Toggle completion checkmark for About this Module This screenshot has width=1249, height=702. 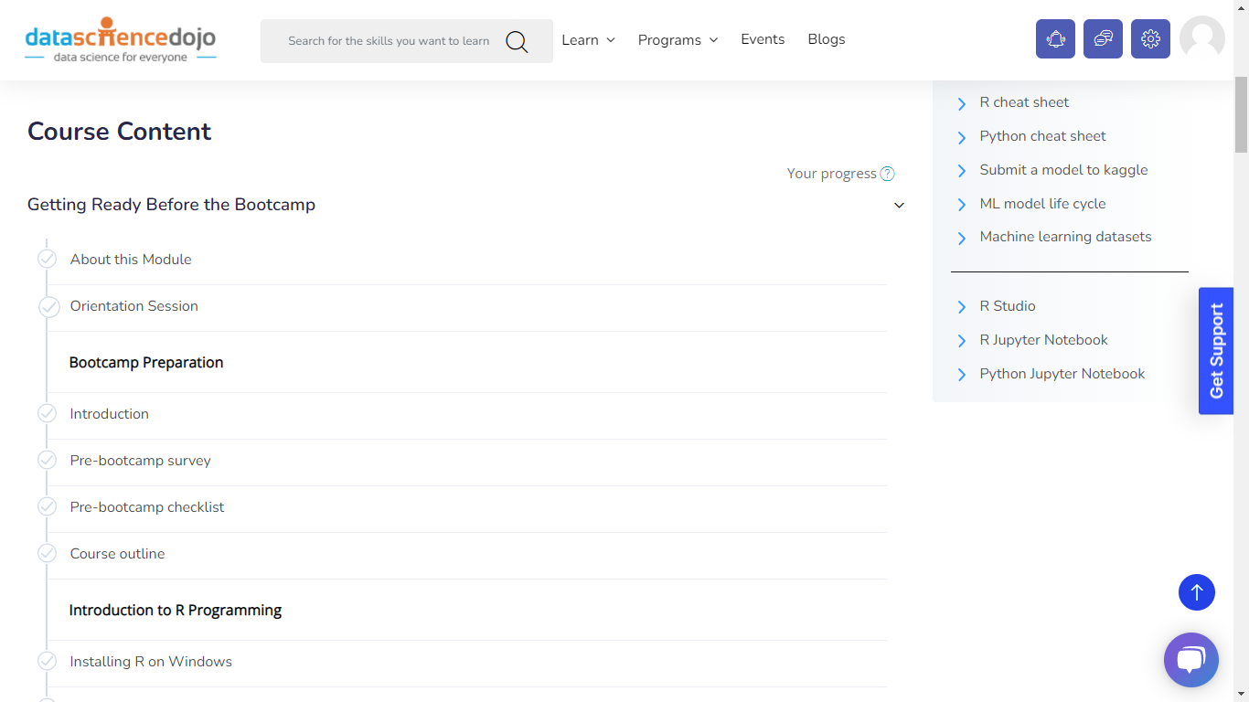(47, 259)
